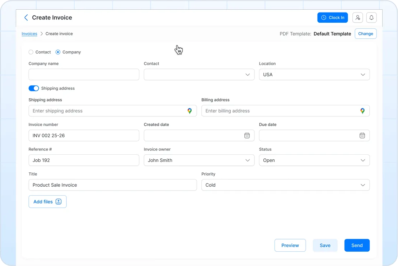Preview the invoice

[x=290, y=246]
